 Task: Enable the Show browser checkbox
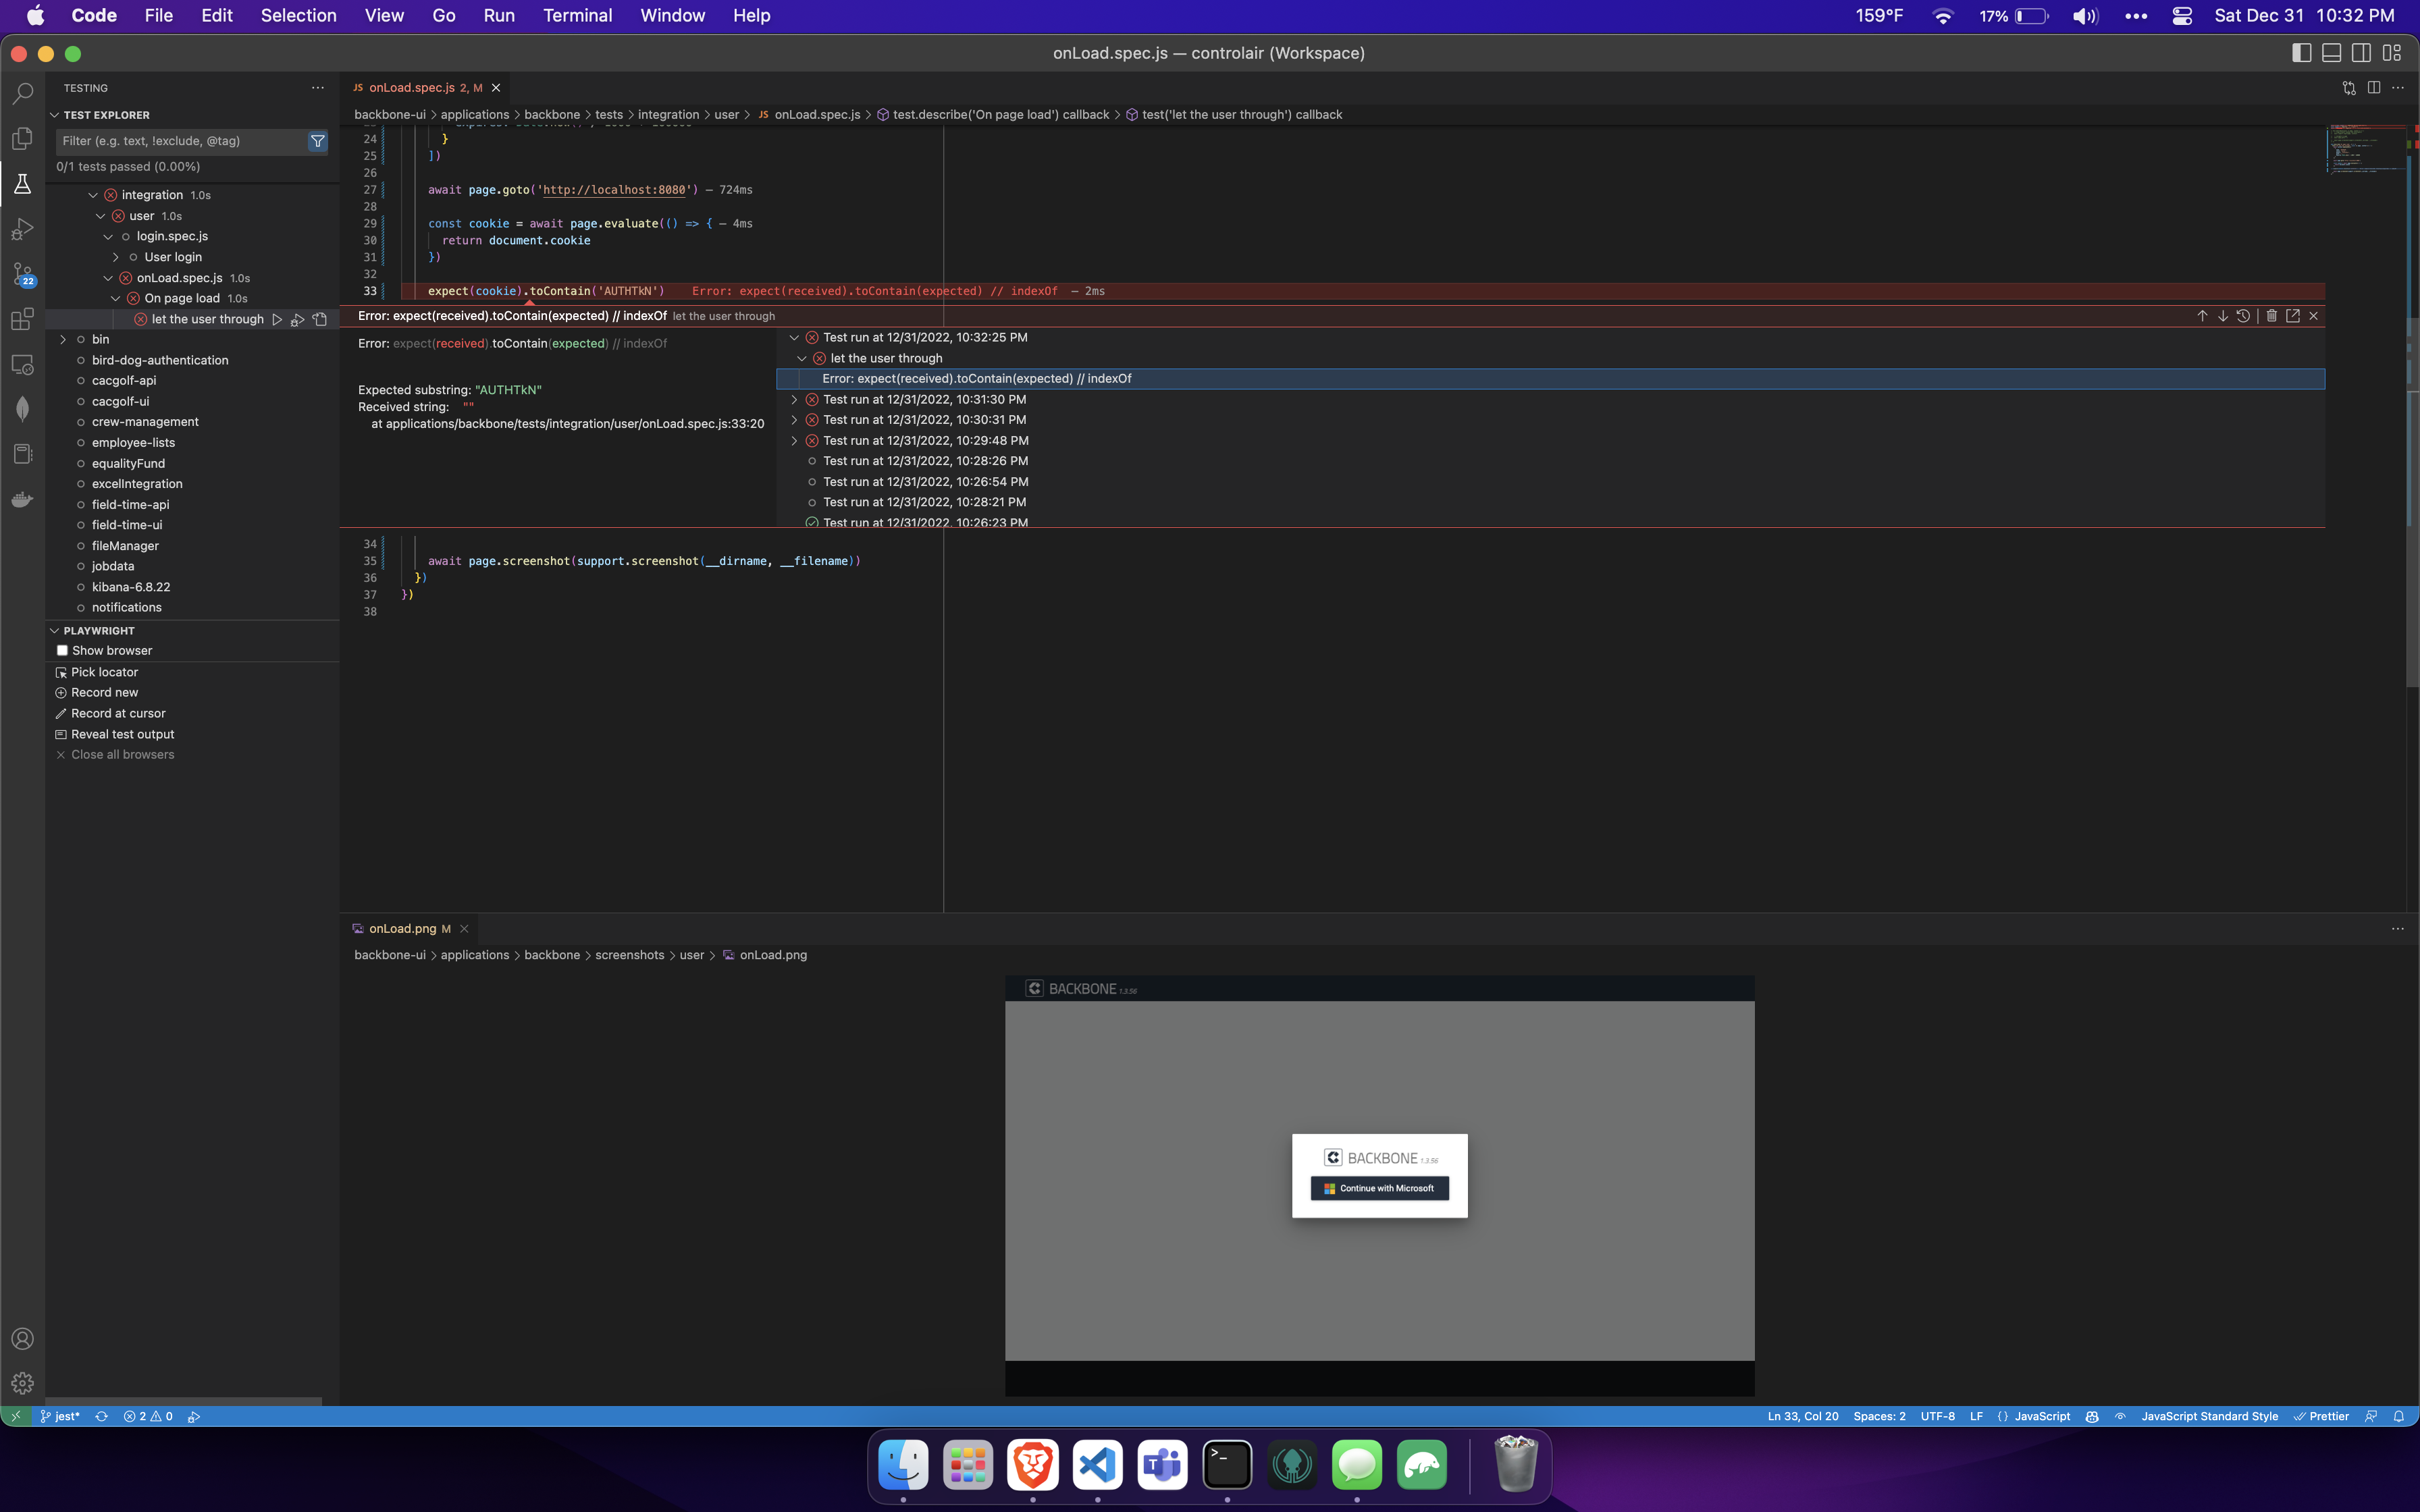[62, 650]
